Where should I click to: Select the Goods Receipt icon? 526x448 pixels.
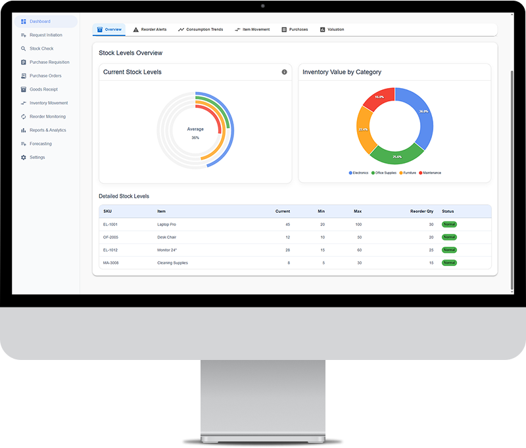[x=23, y=89]
